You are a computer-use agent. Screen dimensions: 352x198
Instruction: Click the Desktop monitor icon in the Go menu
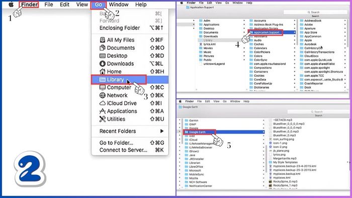pyautogui.click(x=103, y=56)
